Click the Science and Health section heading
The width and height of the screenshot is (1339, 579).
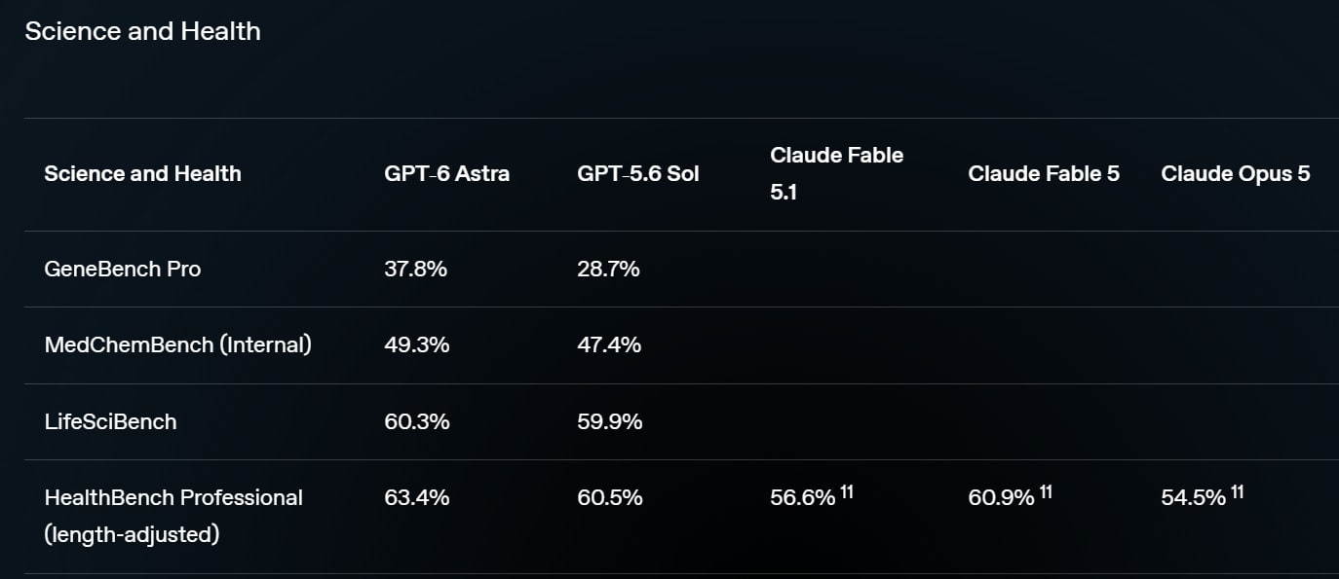click(x=143, y=31)
